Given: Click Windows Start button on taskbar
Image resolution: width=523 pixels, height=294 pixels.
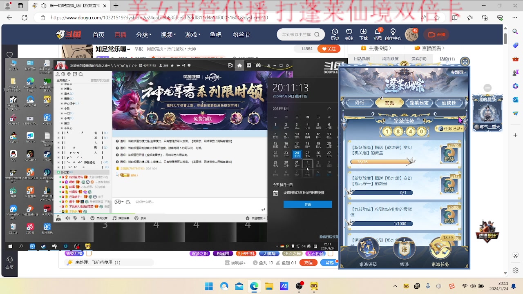Looking at the screenshot, I should (209, 286).
